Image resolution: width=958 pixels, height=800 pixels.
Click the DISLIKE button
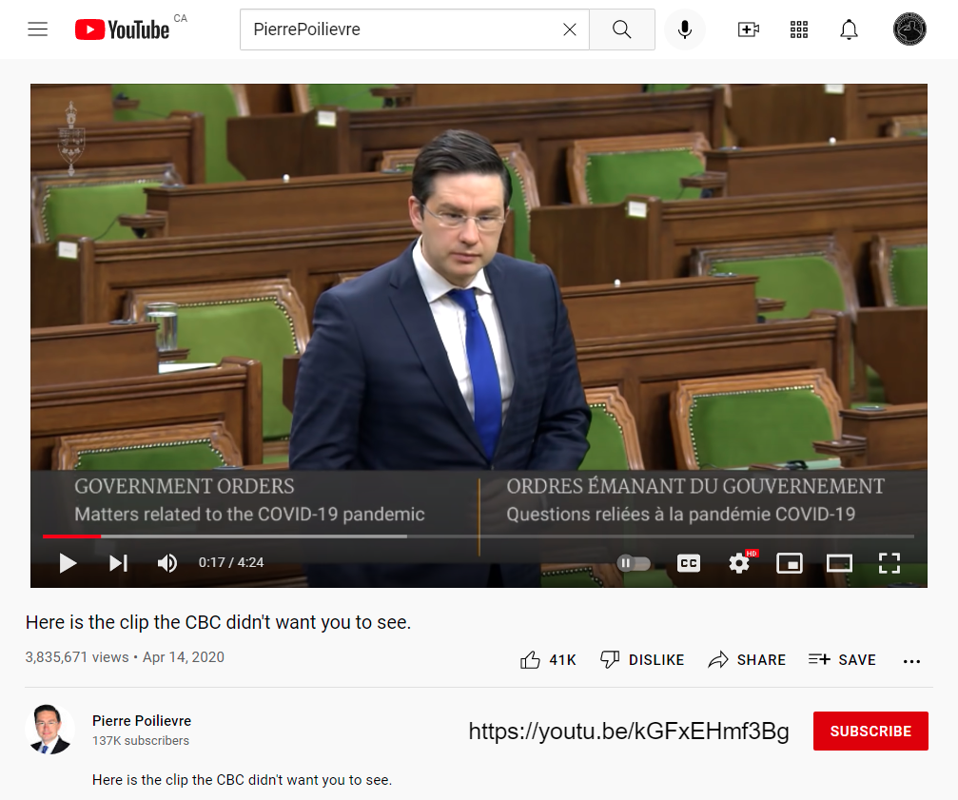pos(642,659)
